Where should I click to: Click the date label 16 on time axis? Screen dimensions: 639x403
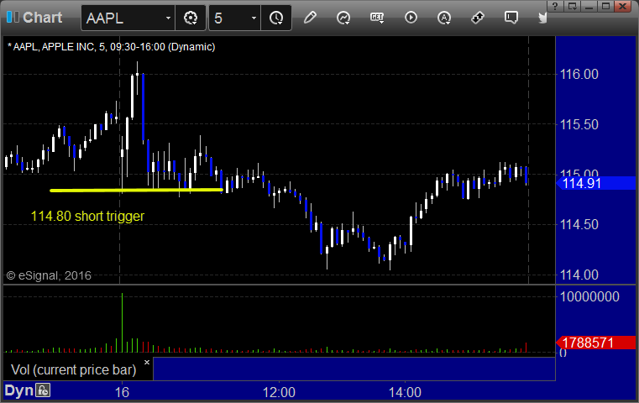click(122, 392)
